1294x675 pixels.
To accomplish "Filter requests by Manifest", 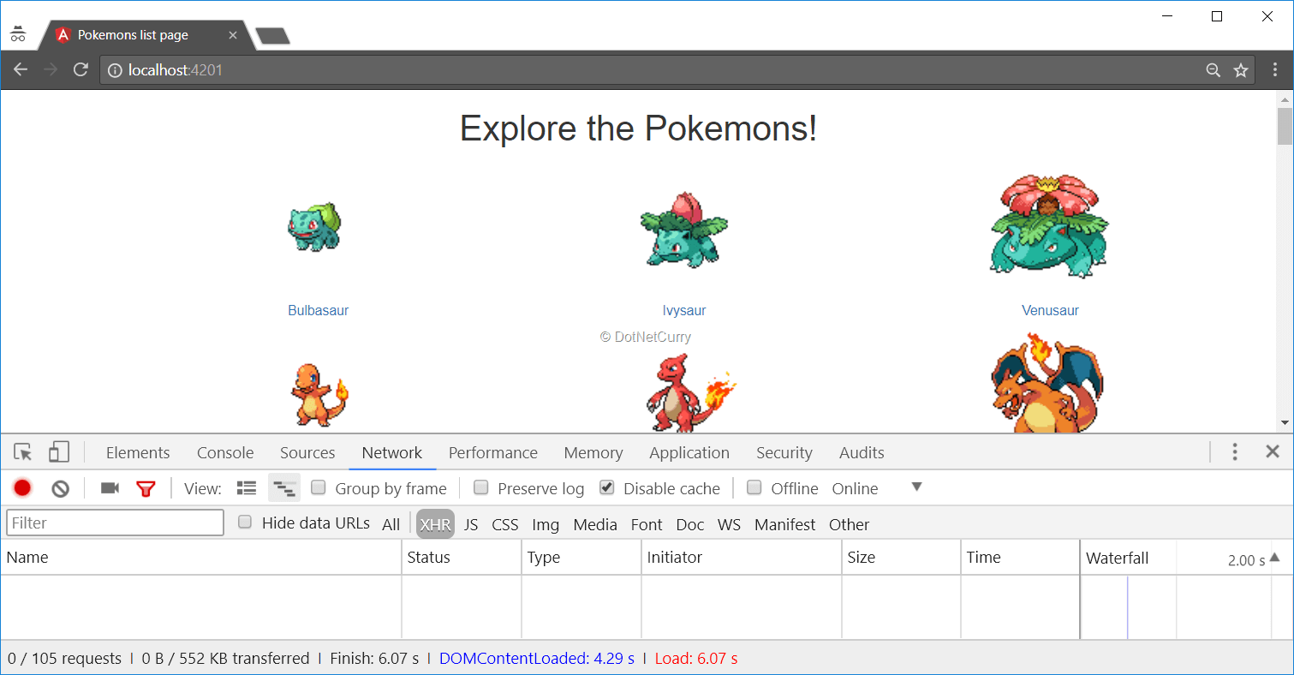I will [785, 524].
